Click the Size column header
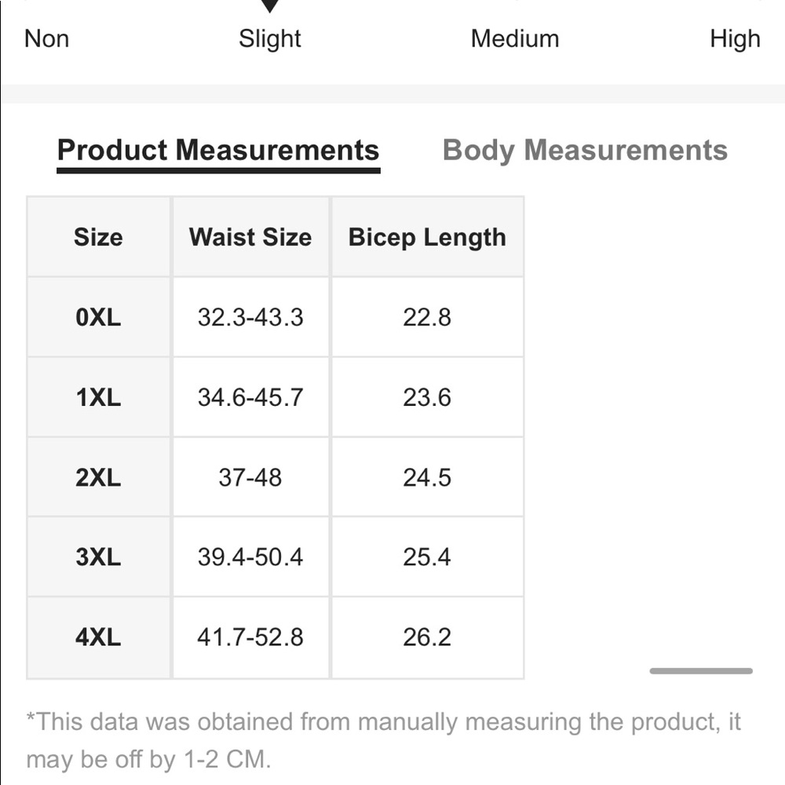The height and width of the screenshot is (785, 785). pos(98,237)
